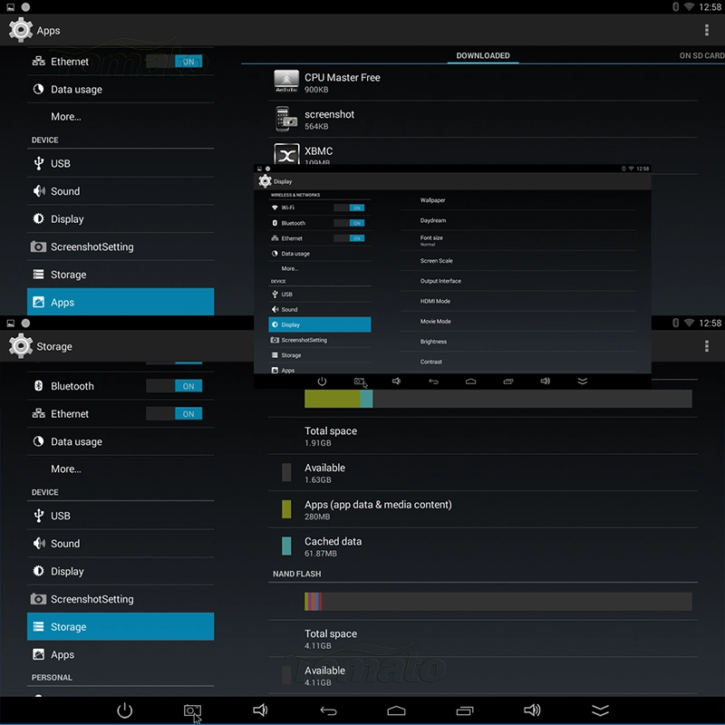
Task: Toggle the Ethernet switch in the Display window
Action: 349,238
